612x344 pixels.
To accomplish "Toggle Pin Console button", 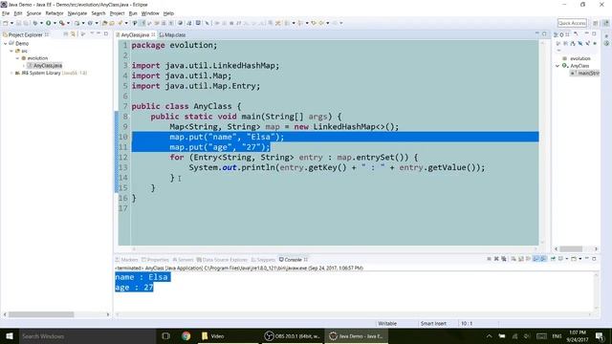I will [x=553, y=259].
